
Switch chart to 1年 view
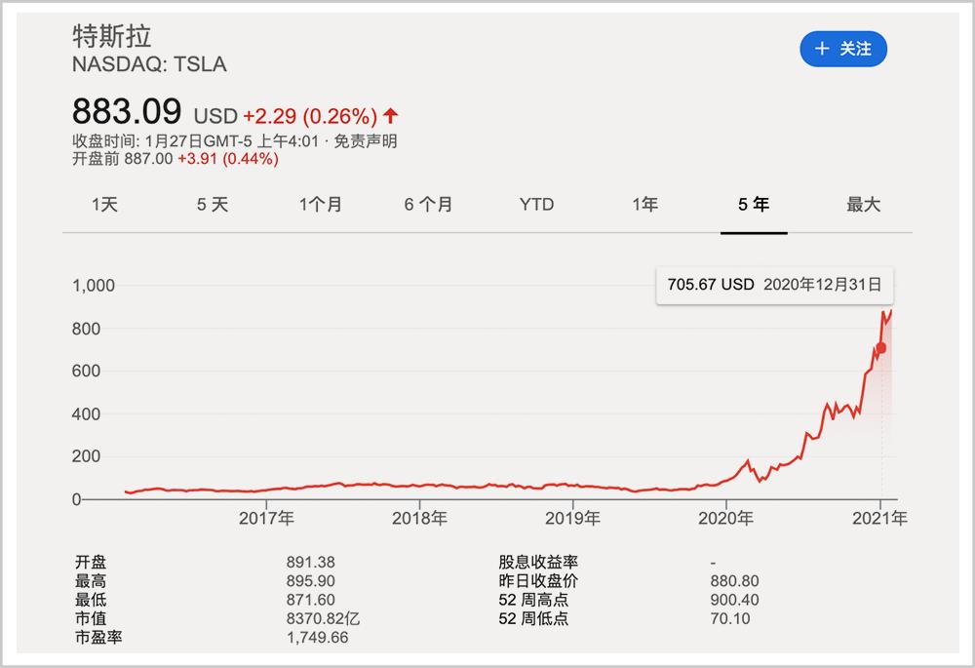(x=645, y=205)
